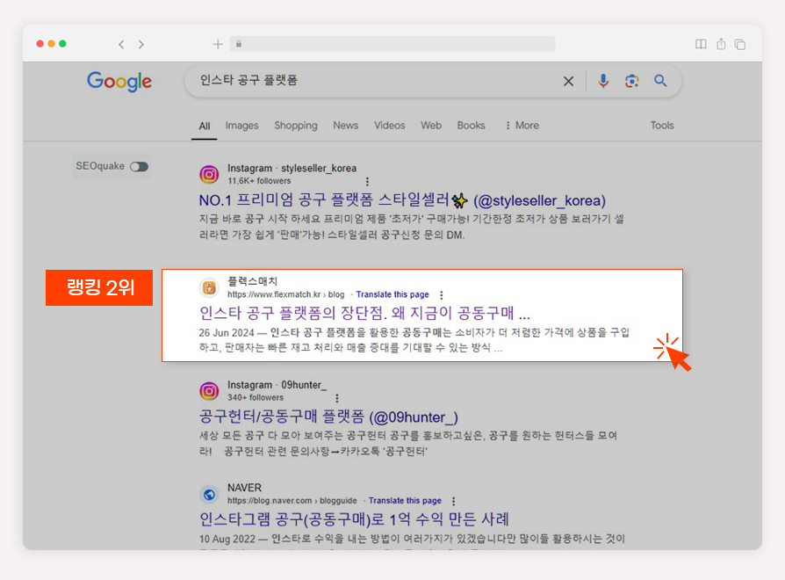Click the "340+ followers" text
This screenshot has width=785, height=580.
coord(256,398)
